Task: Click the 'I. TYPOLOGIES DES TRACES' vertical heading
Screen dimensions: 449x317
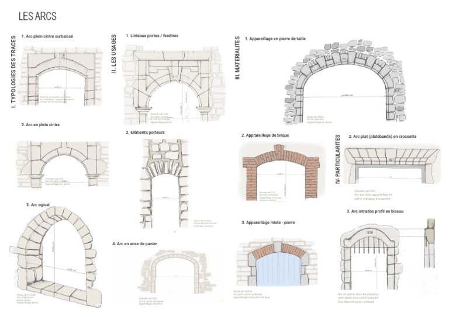Action: point(13,72)
